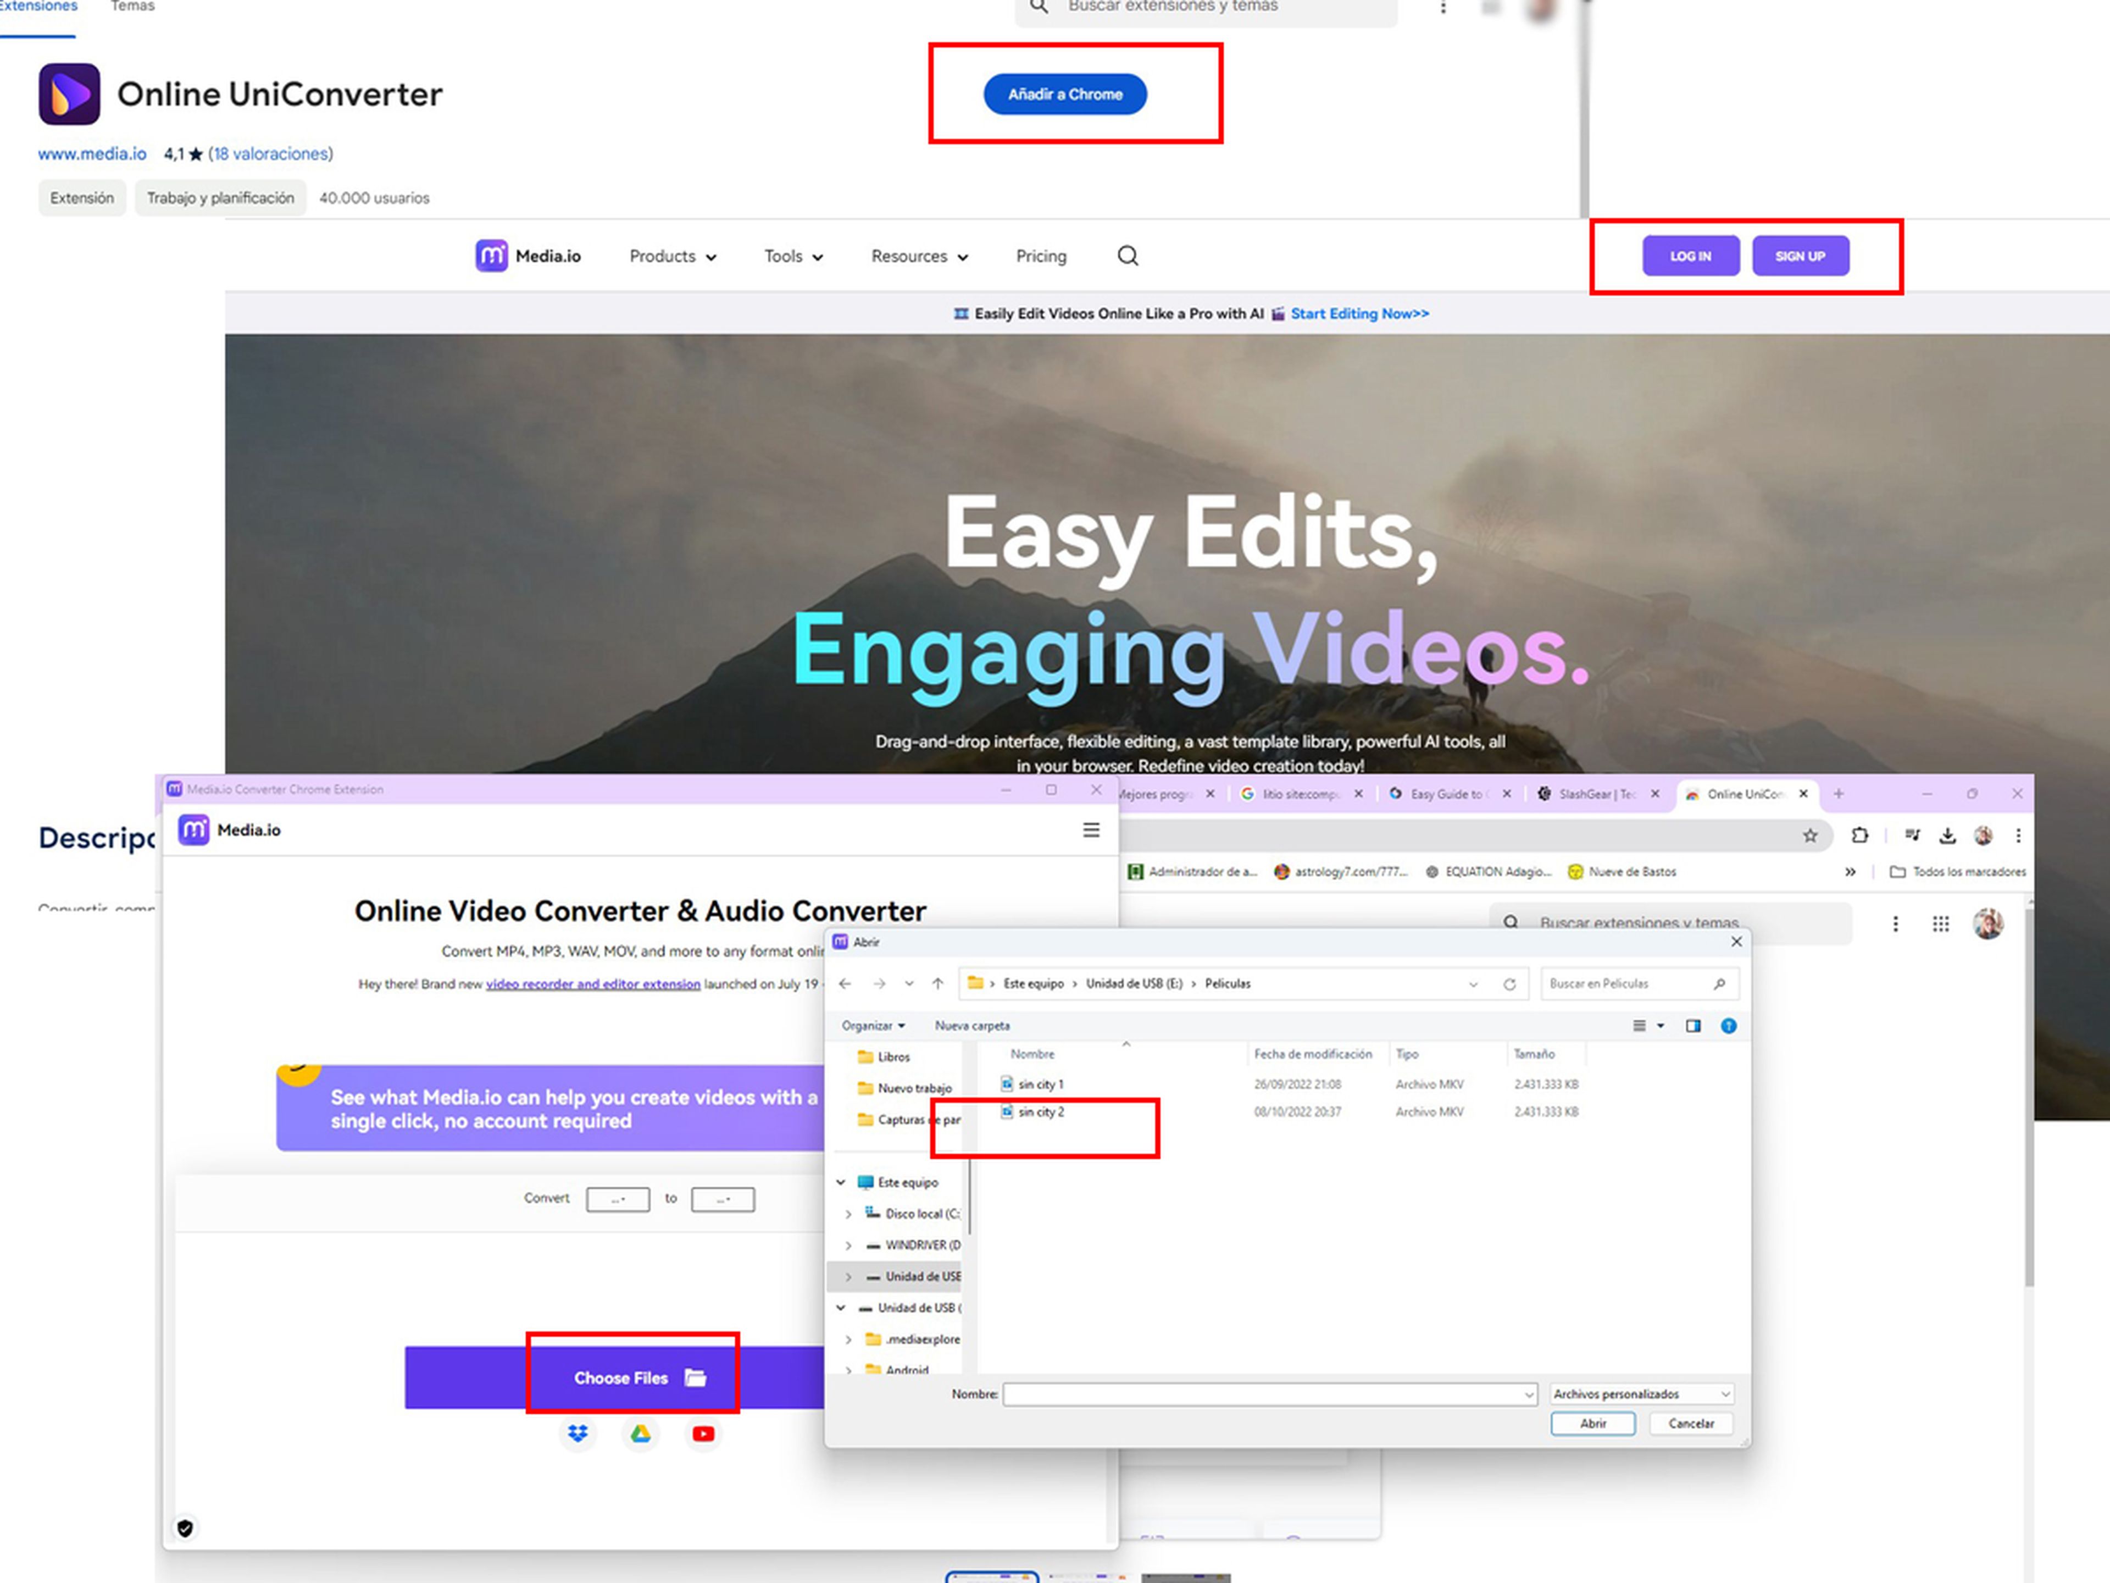Click the Cancelar button
The width and height of the screenshot is (2110, 1583).
tap(1691, 1424)
